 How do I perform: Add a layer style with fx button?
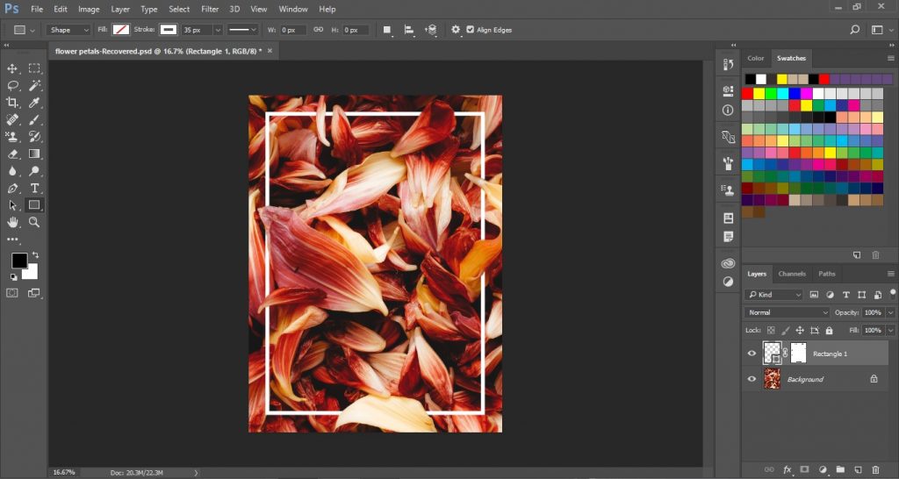click(x=788, y=469)
